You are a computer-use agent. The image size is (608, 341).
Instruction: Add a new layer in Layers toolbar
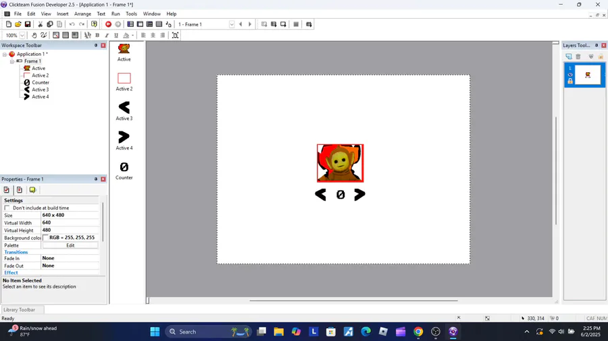569,57
